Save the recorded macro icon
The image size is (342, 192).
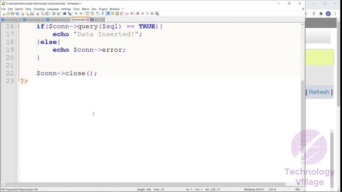pyautogui.click(x=157, y=13)
